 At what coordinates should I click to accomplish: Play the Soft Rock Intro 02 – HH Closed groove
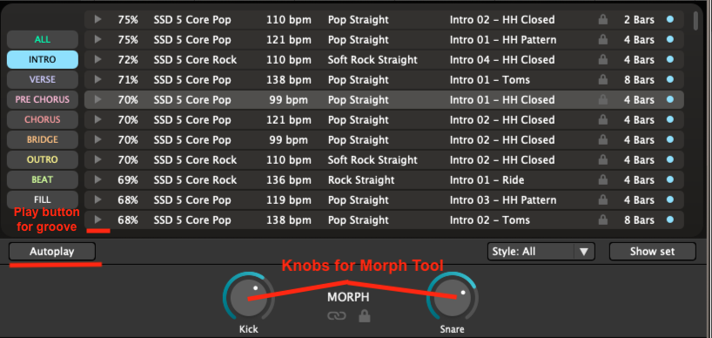coord(97,159)
